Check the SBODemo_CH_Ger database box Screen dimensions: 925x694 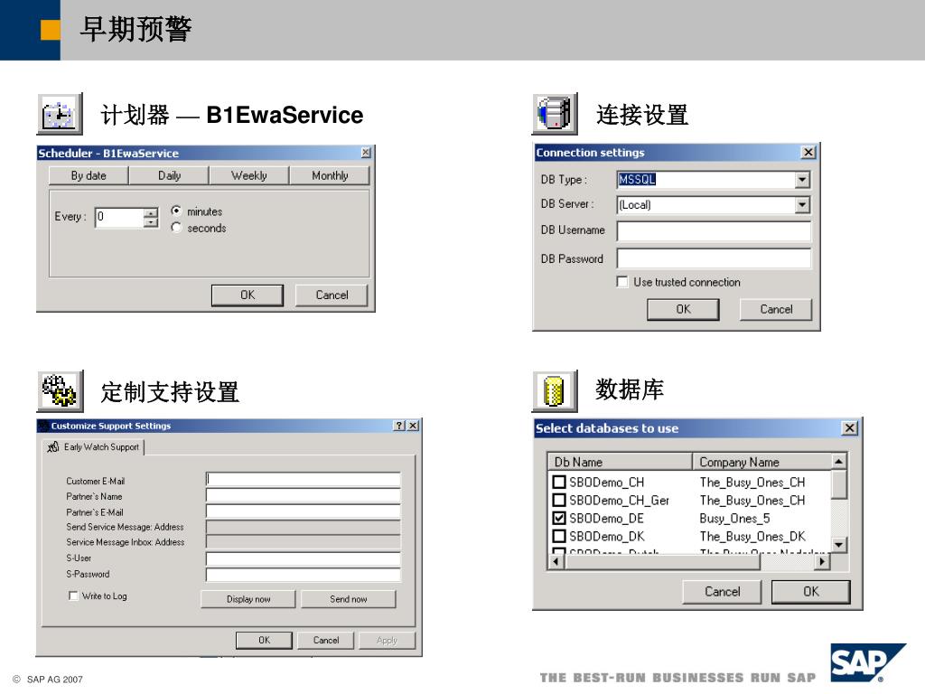558,500
